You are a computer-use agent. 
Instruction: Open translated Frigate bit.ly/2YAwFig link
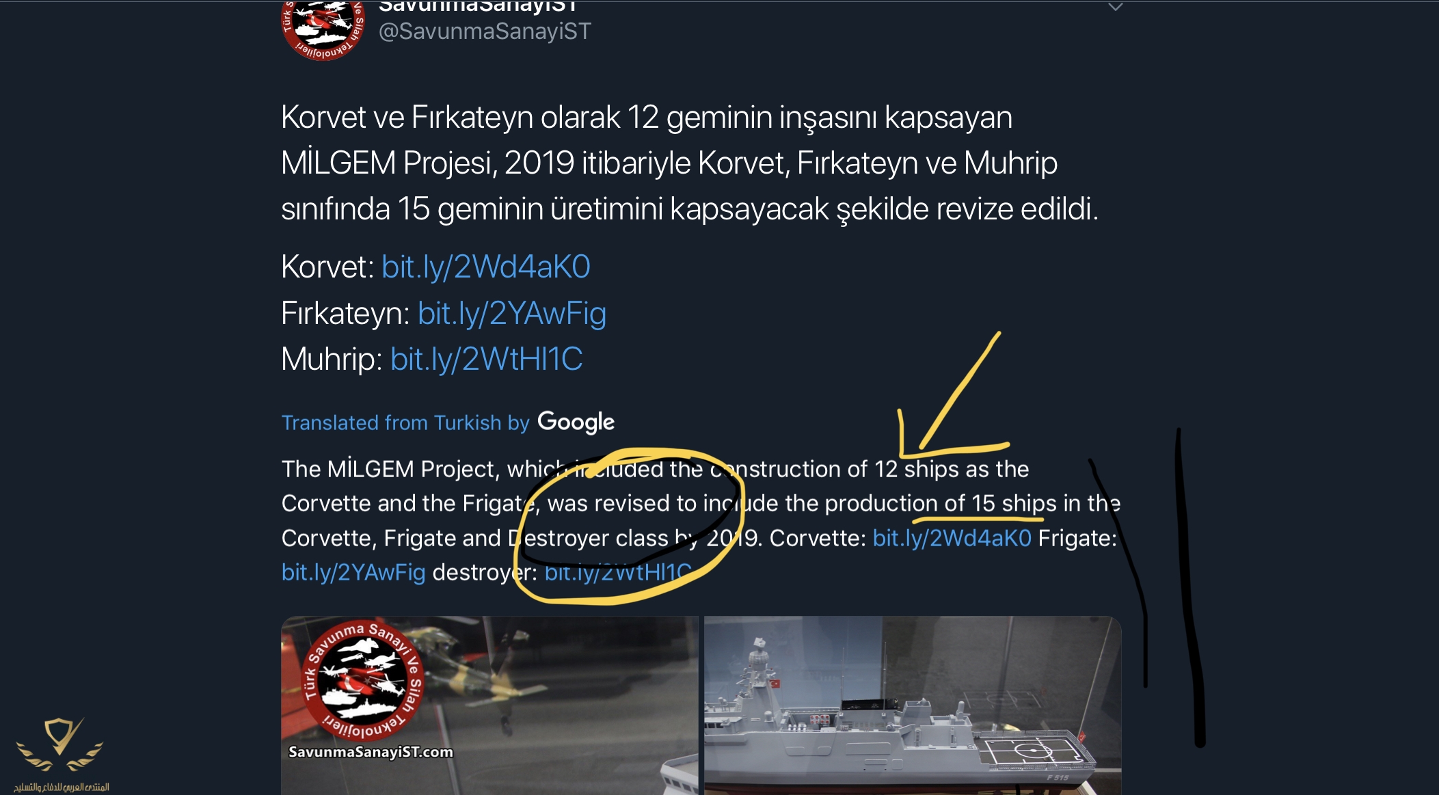click(353, 572)
